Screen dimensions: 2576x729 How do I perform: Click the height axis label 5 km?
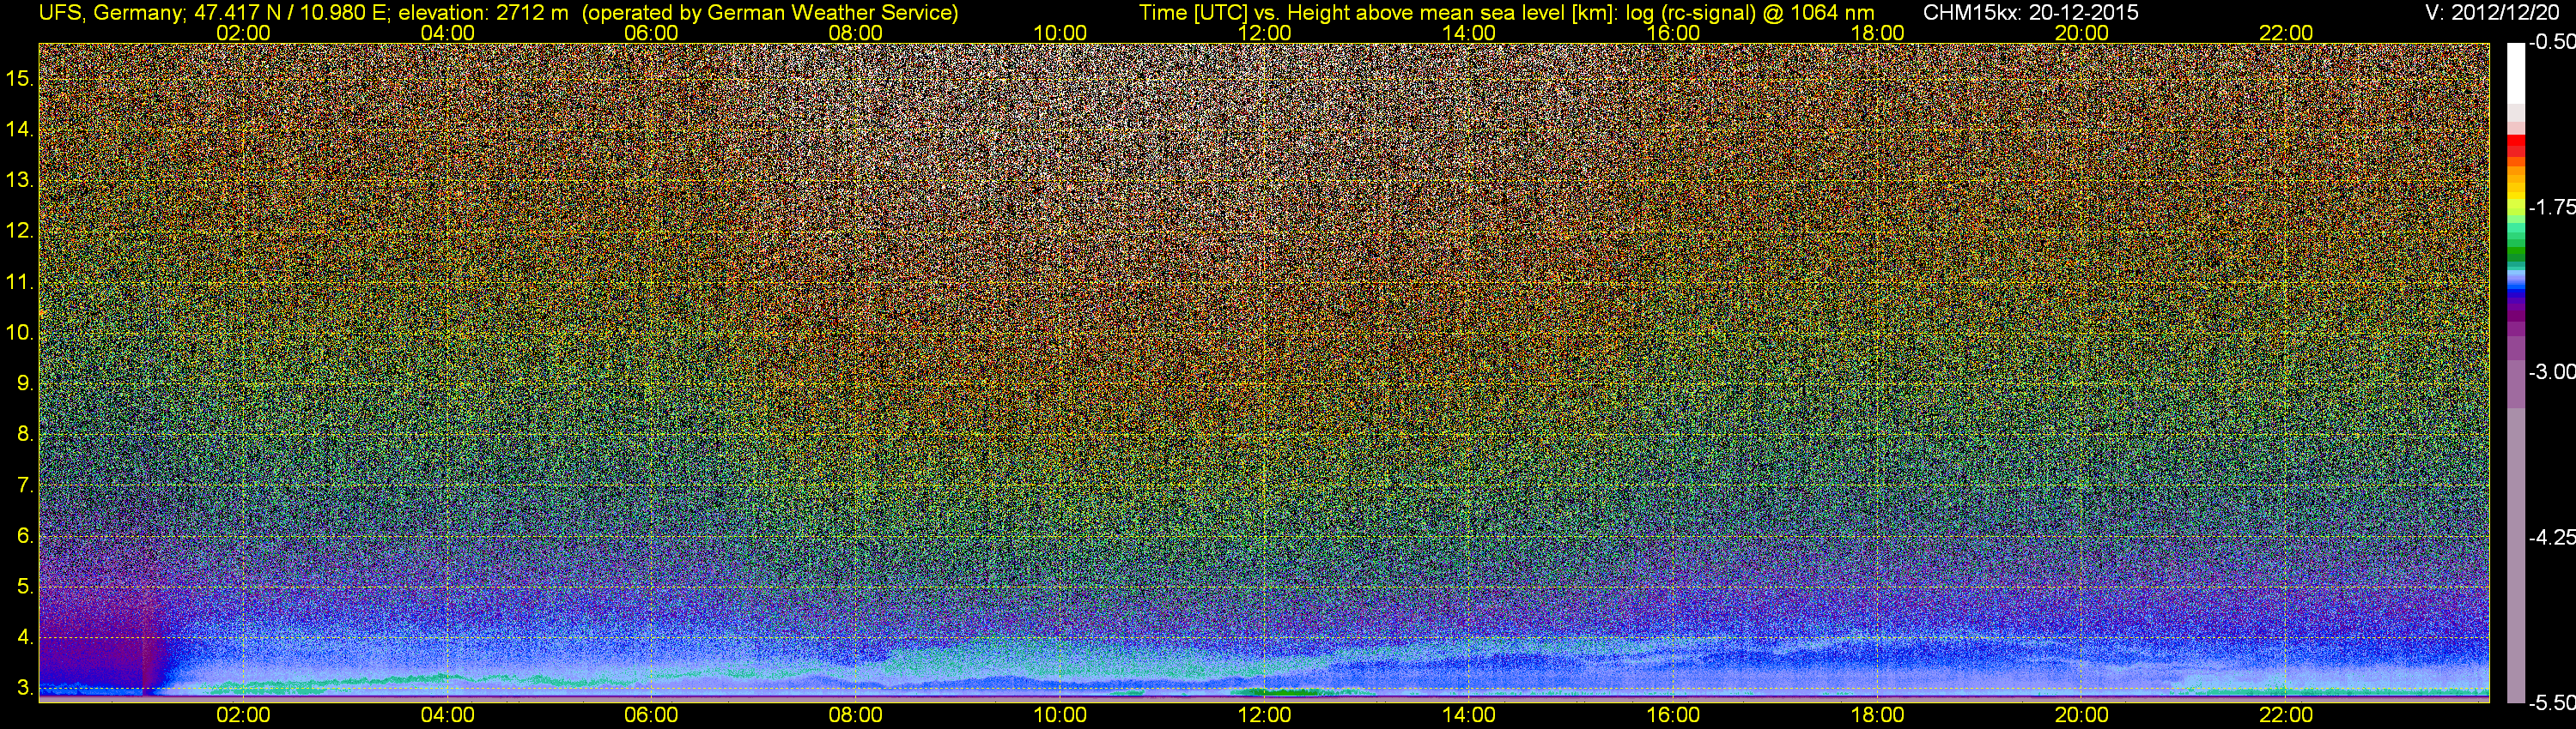(26, 587)
